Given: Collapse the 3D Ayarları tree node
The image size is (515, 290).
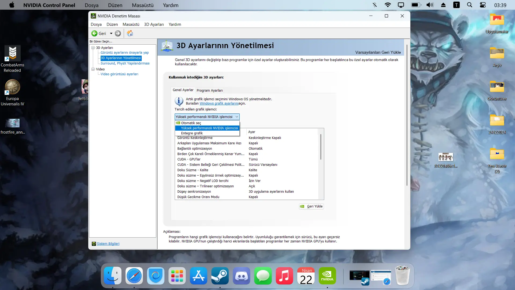Looking at the screenshot, I should tap(93, 48).
